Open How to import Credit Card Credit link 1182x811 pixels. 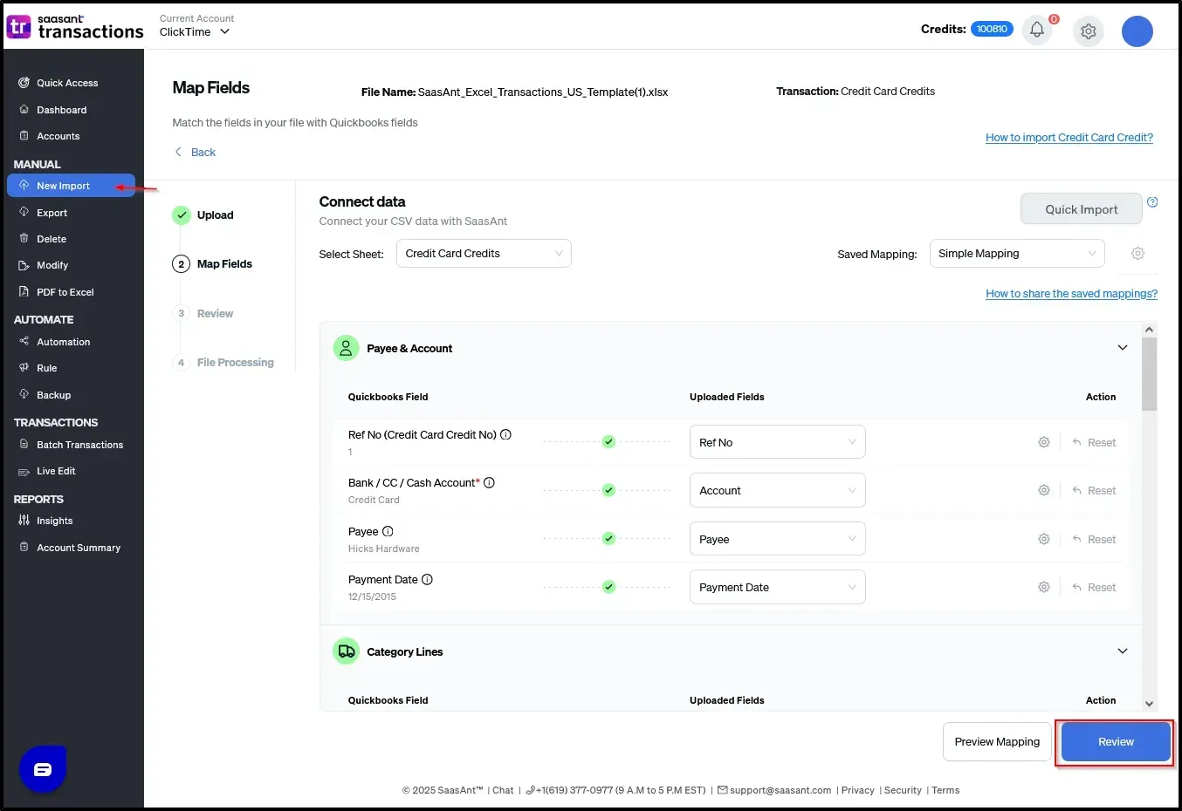coord(1069,138)
